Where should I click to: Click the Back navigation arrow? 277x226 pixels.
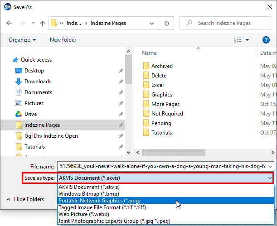[10, 23]
